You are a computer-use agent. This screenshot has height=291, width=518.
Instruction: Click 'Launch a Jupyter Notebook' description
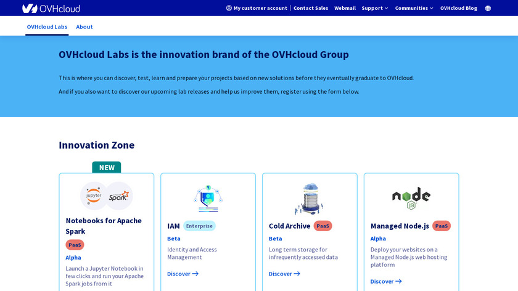[104, 276]
